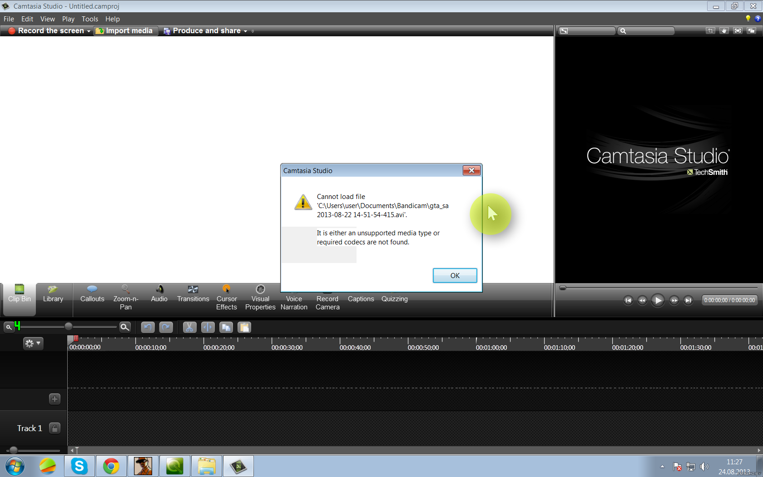This screenshot has width=763, height=477.
Task: Open Voice Narration
Action: tap(294, 303)
